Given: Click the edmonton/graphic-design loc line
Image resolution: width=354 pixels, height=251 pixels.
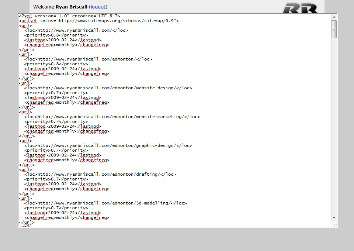Looking at the screenshot, I should pyautogui.click(x=108, y=146).
